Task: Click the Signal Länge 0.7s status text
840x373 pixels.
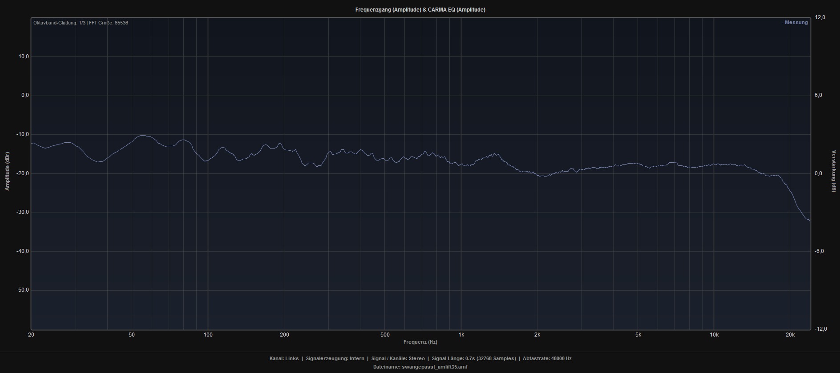Action: 473,358
